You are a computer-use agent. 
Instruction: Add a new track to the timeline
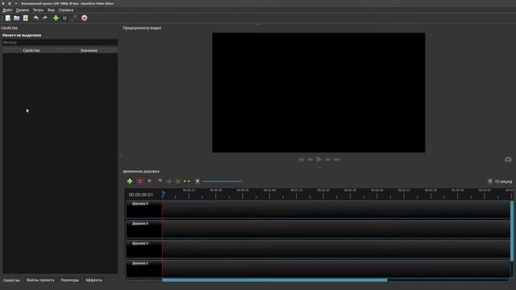click(x=130, y=181)
